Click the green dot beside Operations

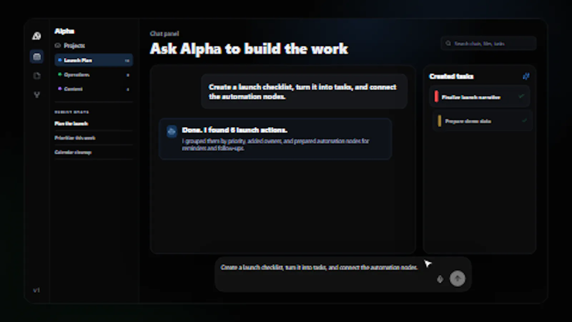[x=60, y=74]
